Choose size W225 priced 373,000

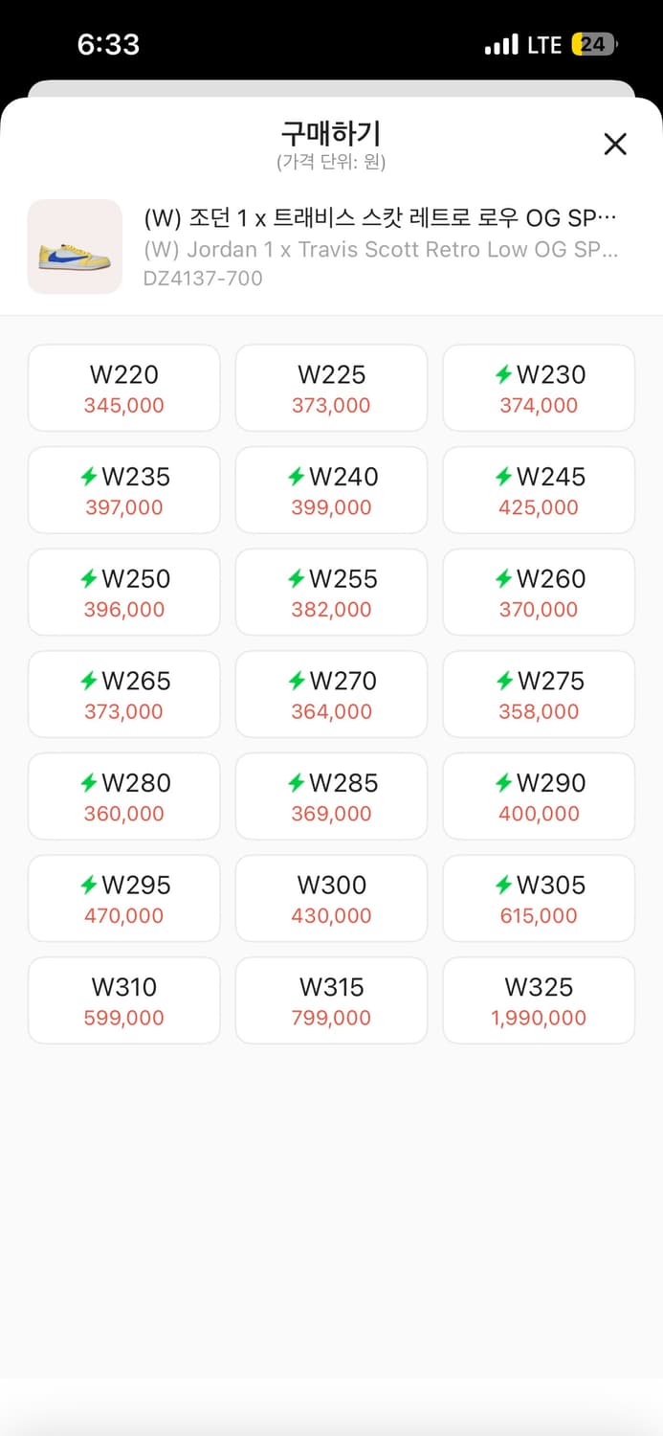[331, 388]
